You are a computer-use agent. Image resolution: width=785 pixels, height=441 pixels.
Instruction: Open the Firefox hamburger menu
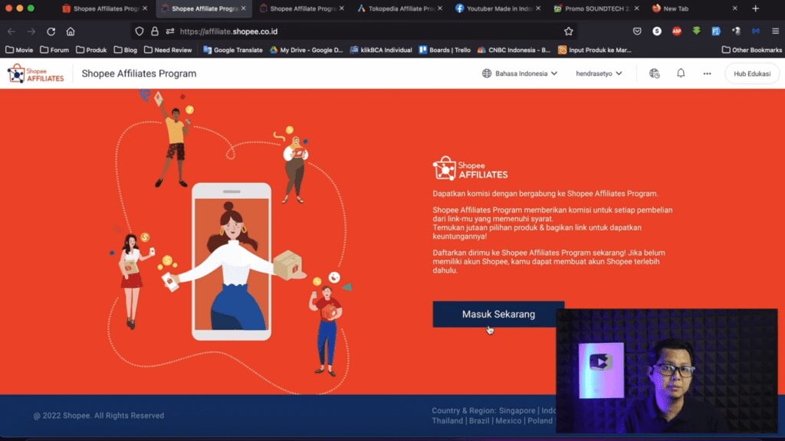(x=774, y=31)
